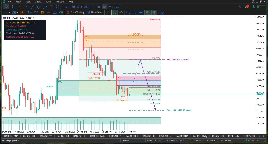Expand the drawing objects dropdown arrow
Screen dimensions: 268x144
(61, 7)
